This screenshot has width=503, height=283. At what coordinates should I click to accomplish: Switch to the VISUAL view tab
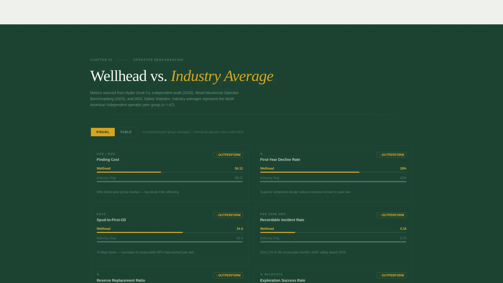tap(103, 132)
